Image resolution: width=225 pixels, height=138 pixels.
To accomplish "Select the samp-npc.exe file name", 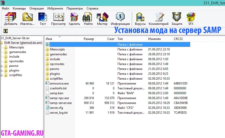I will point(59,98).
